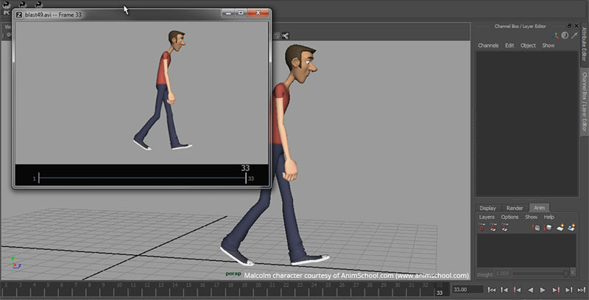This screenshot has height=300, width=589.
Task: Switch to the Render layer tab
Action: pyautogui.click(x=514, y=208)
